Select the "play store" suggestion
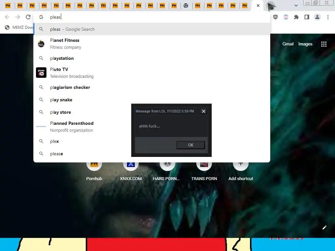 [x=152, y=112]
